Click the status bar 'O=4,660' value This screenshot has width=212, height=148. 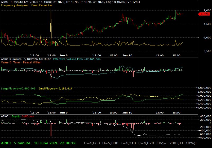coord(92,143)
